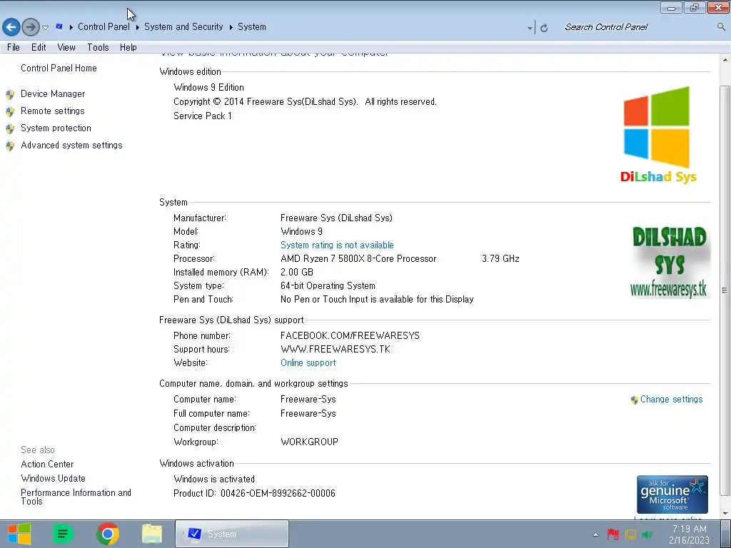The image size is (731, 548).
Task: Open the Help menu
Action: pyautogui.click(x=128, y=47)
